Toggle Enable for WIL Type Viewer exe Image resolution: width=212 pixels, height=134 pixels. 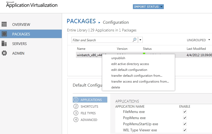[x=185, y=130]
